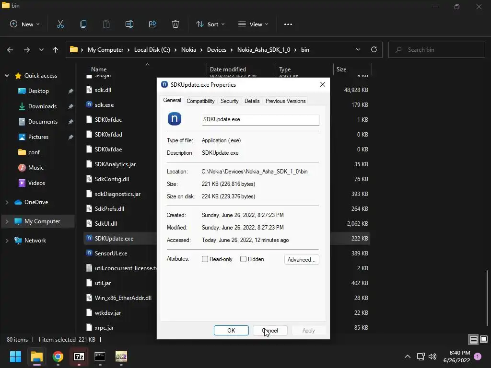
Task: Switch to the Security tab
Action: tap(229, 101)
